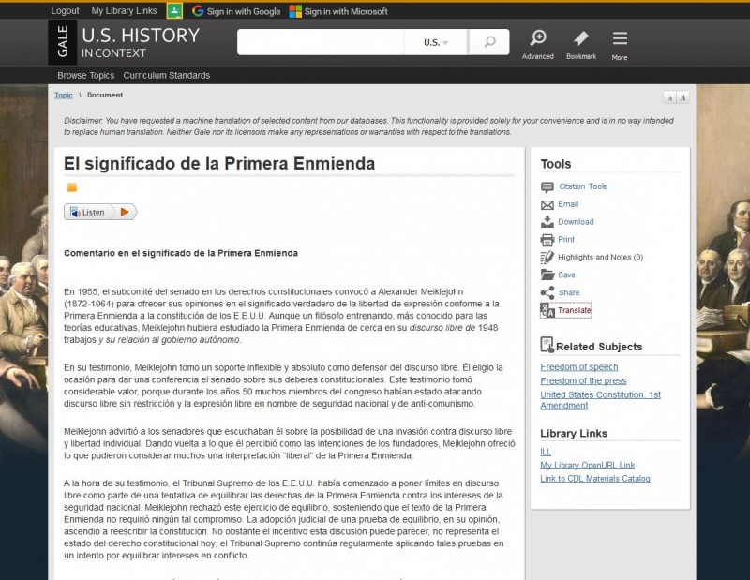Open Highlights and Notes (0)

tap(600, 258)
